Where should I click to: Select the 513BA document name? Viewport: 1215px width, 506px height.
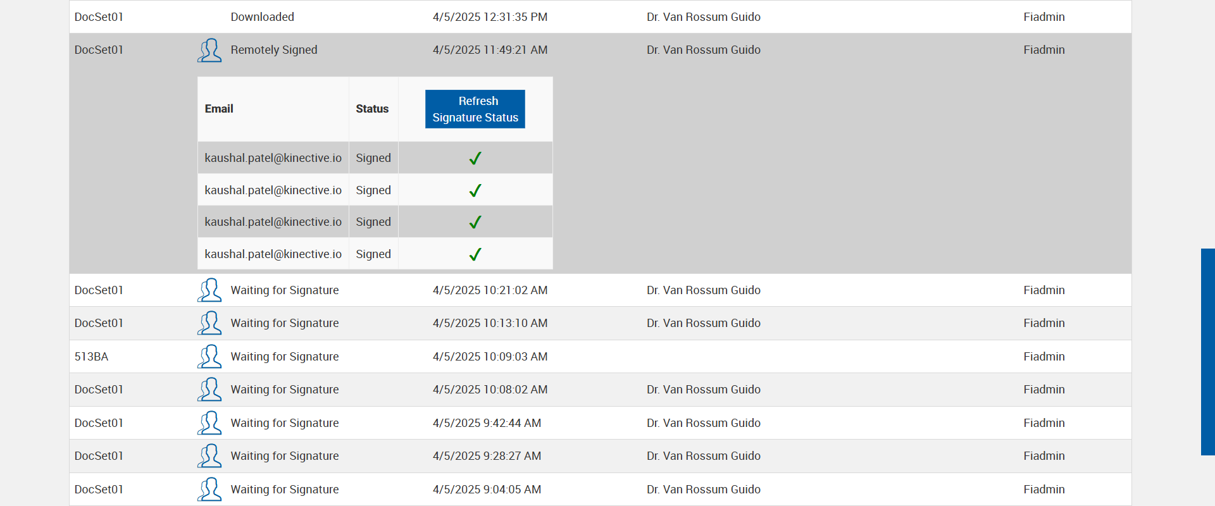(92, 357)
